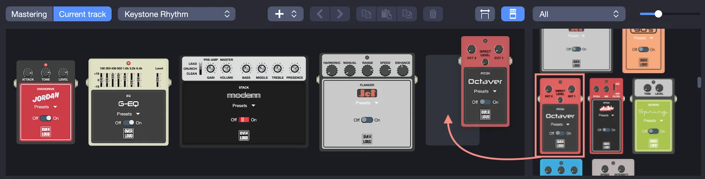This screenshot has height=179, width=705.
Task: Adjust the zoom slider in top bar
Action: click(x=669, y=14)
